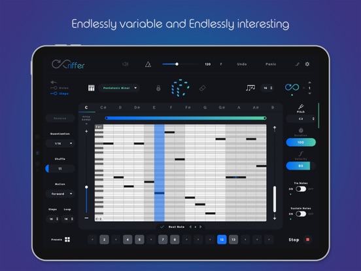Adjust the Loop 16 stepper
The width and height of the screenshot is (361, 271).
click(68, 219)
